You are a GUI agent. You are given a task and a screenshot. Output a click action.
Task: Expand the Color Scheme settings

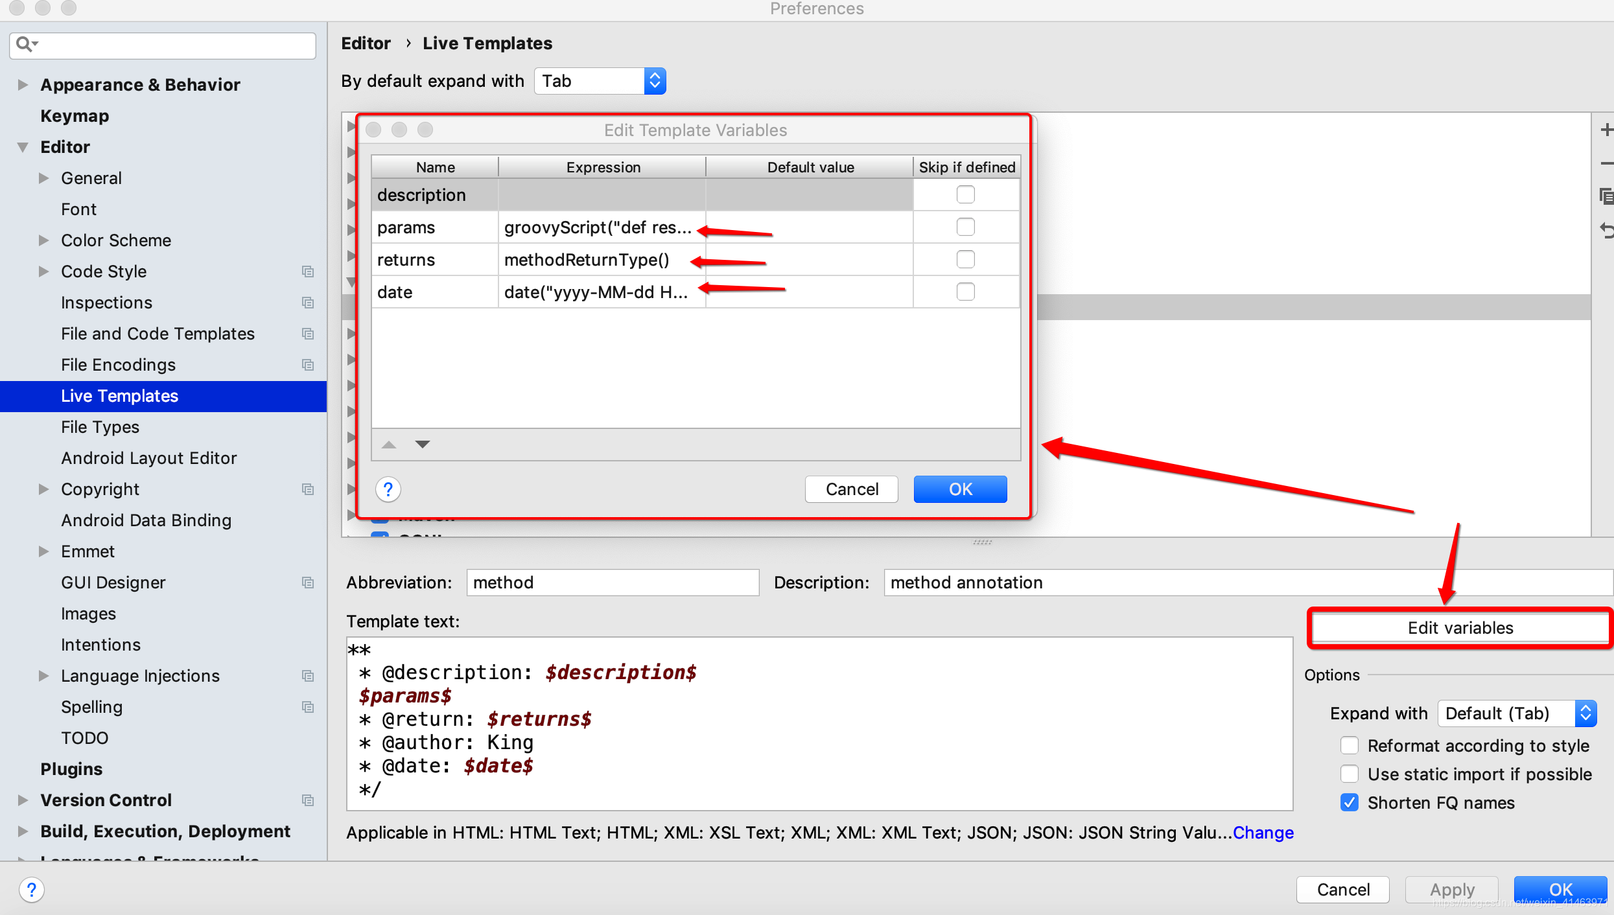44,240
